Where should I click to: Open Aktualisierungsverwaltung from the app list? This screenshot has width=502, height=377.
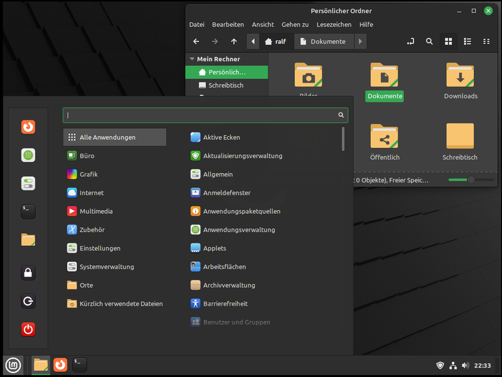(x=244, y=156)
